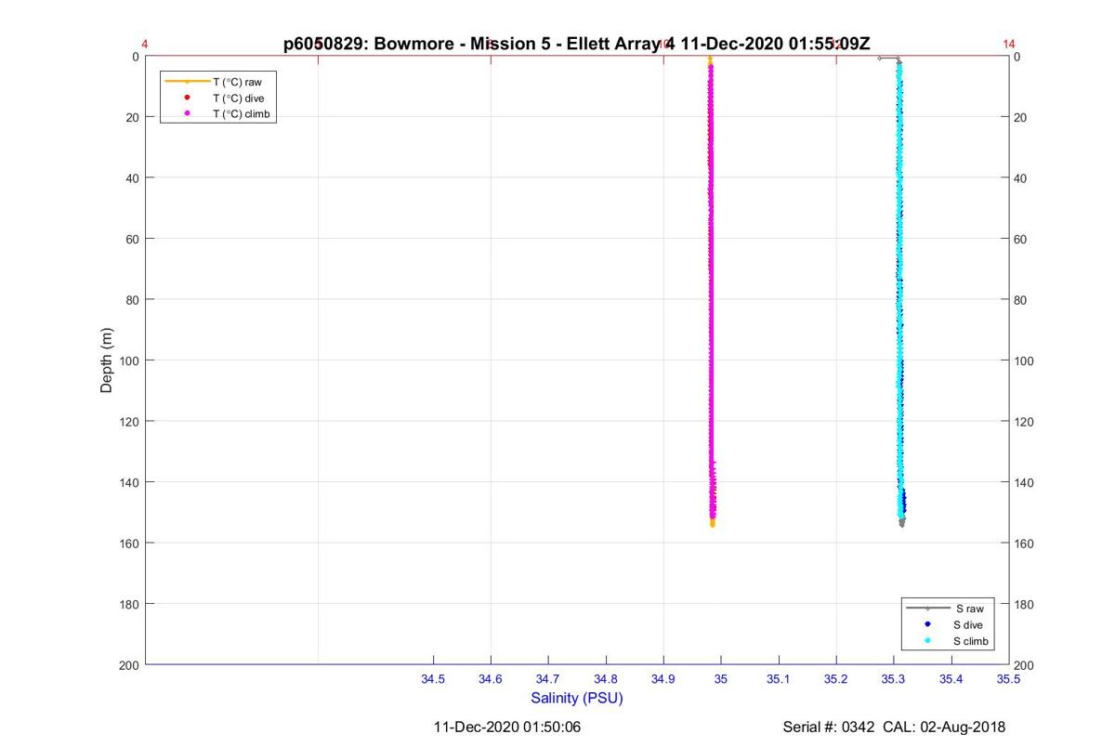Viewport: 1115px width, 747px height.
Task: Click the orange T raw legend line marker
Action: tap(187, 82)
